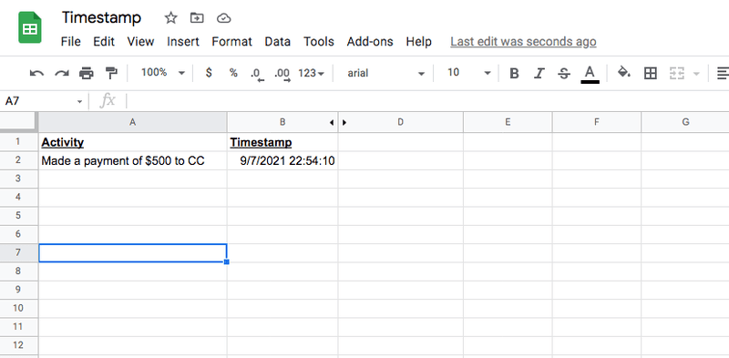Toggle Bold formatting
The image size is (729, 358).
[x=514, y=73]
